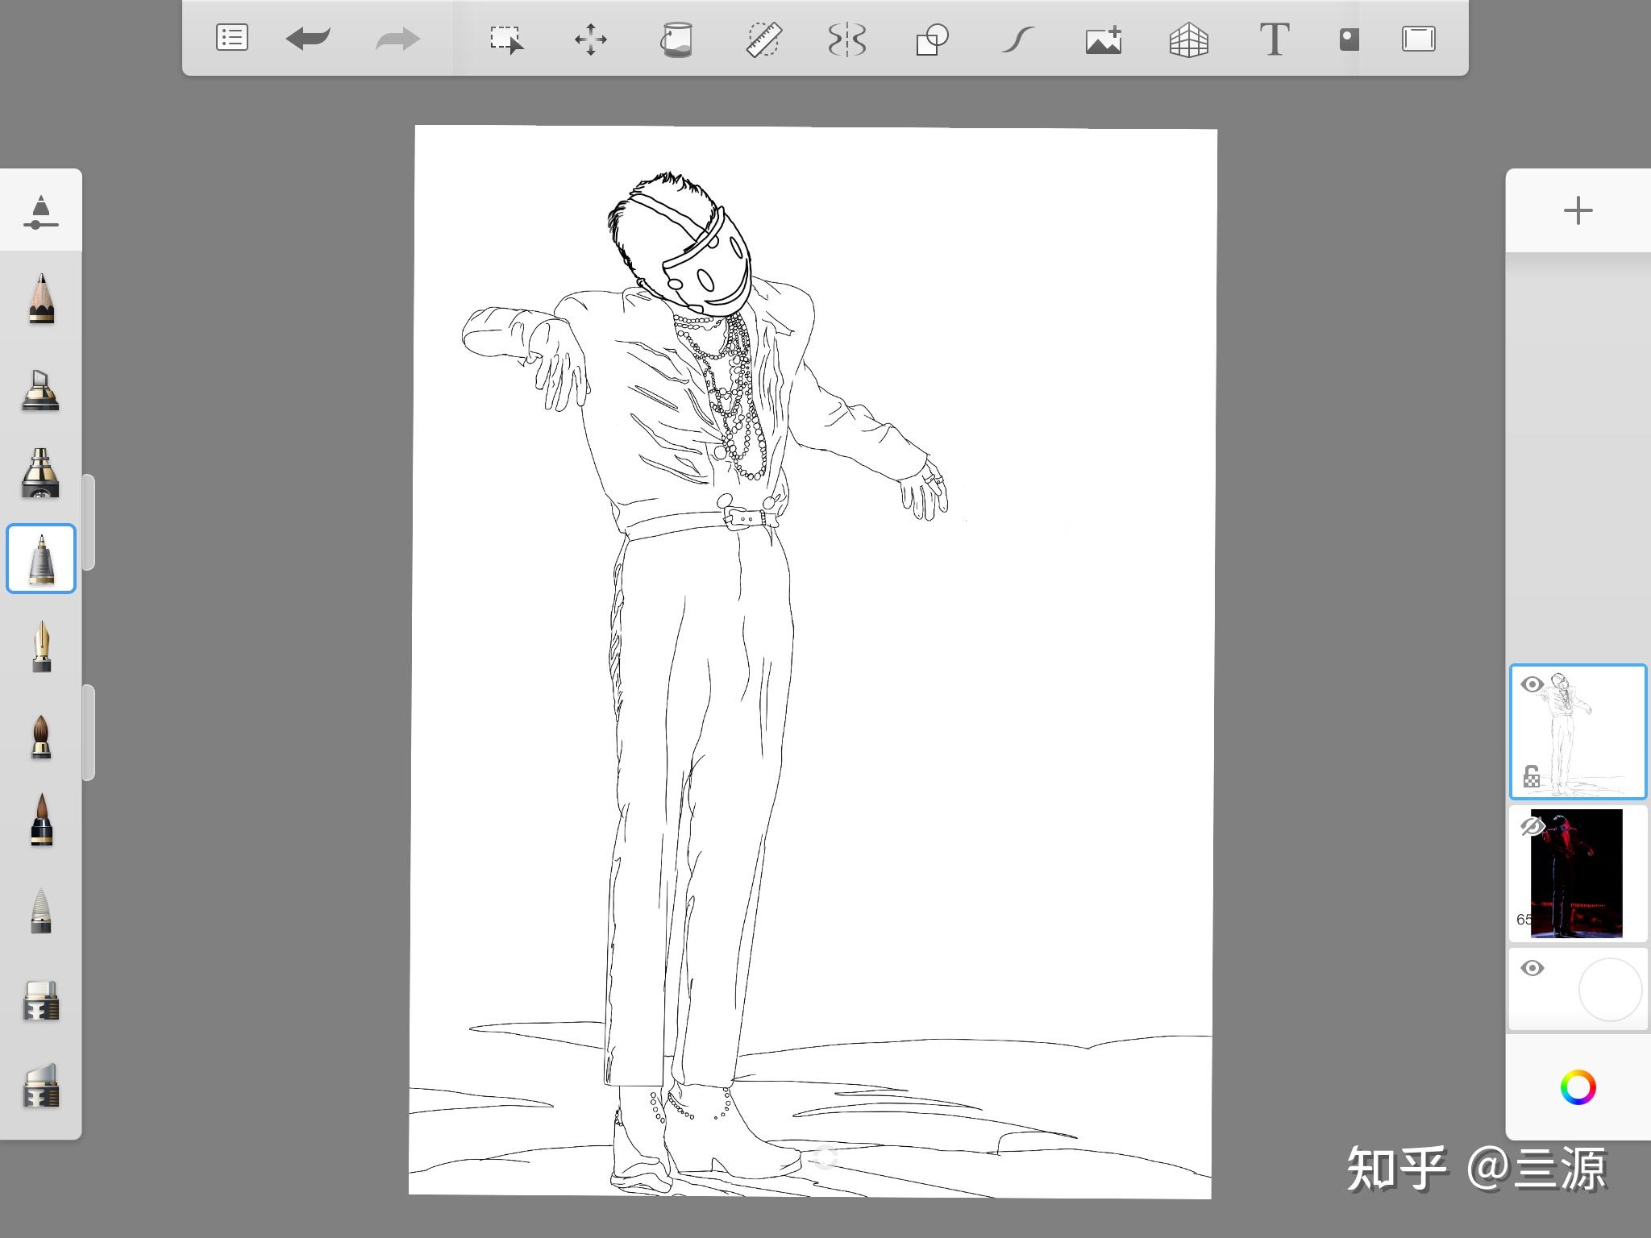Open the shapes draw-style tool
Screen dimensions: 1651x1238
pyautogui.click(x=932, y=39)
